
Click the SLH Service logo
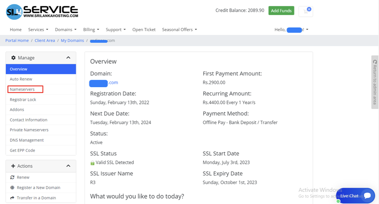click(42, 12)
